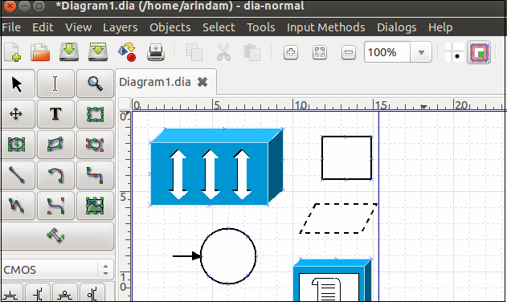Select the Text tool in the toolbox
Viewport: 507px width, 302px height.
click(x=55, y=114)
